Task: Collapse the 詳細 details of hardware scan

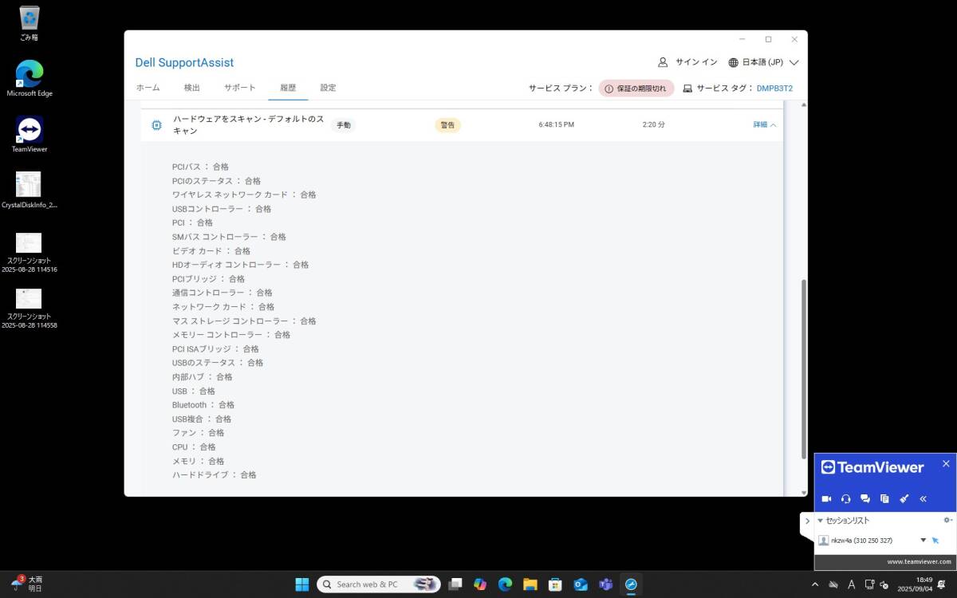Action: pyautogui.click(x=765, y=125)
